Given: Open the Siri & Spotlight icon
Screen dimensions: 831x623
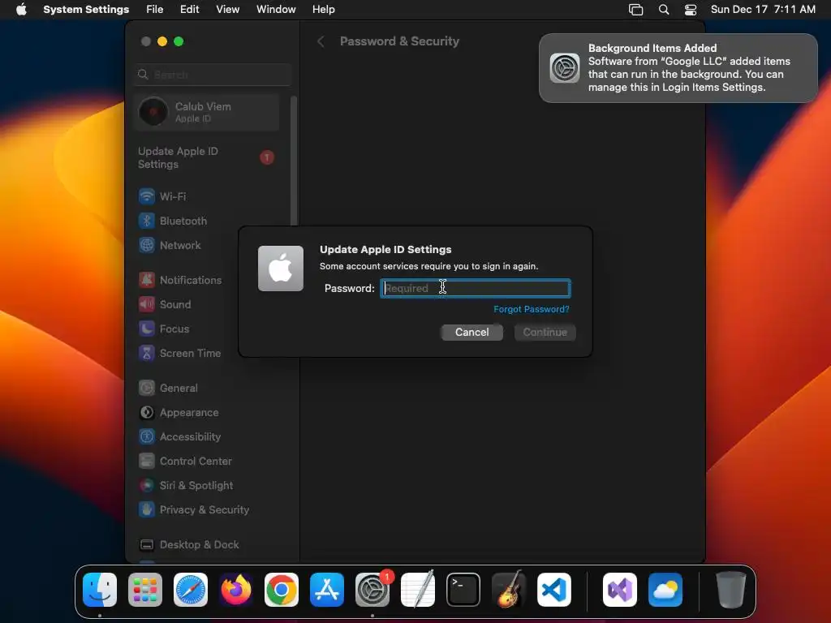Looking at the screenshot, I should (147, 485).
